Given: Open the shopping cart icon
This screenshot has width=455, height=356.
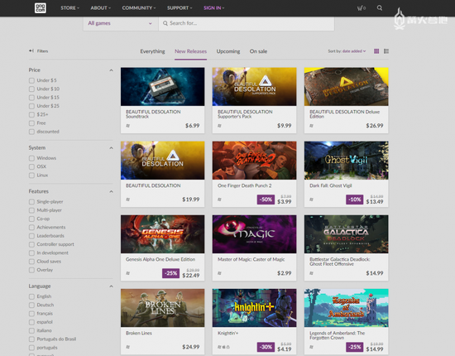Looking at the screenshot, I should pyautogui.click(x=361, y=8).
